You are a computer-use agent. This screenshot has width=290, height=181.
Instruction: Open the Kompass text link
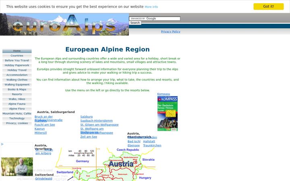click(x=164, y=94)
